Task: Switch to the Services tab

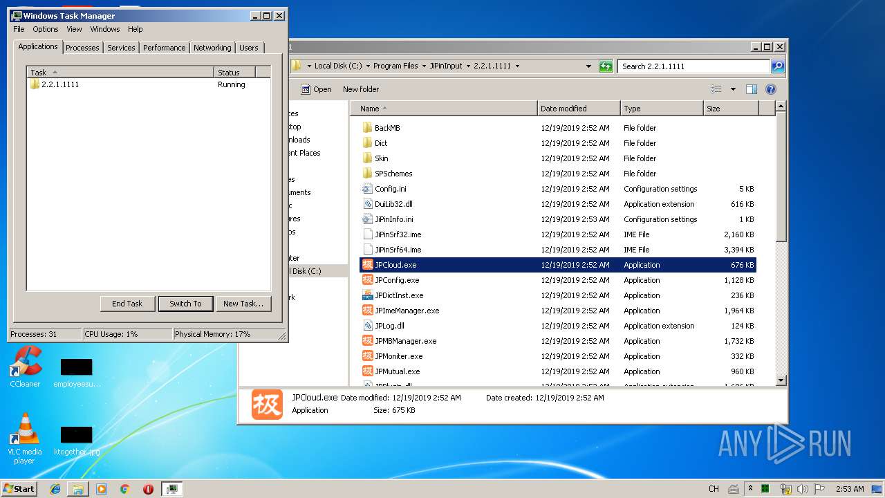Action: click(x=121, y=48)
